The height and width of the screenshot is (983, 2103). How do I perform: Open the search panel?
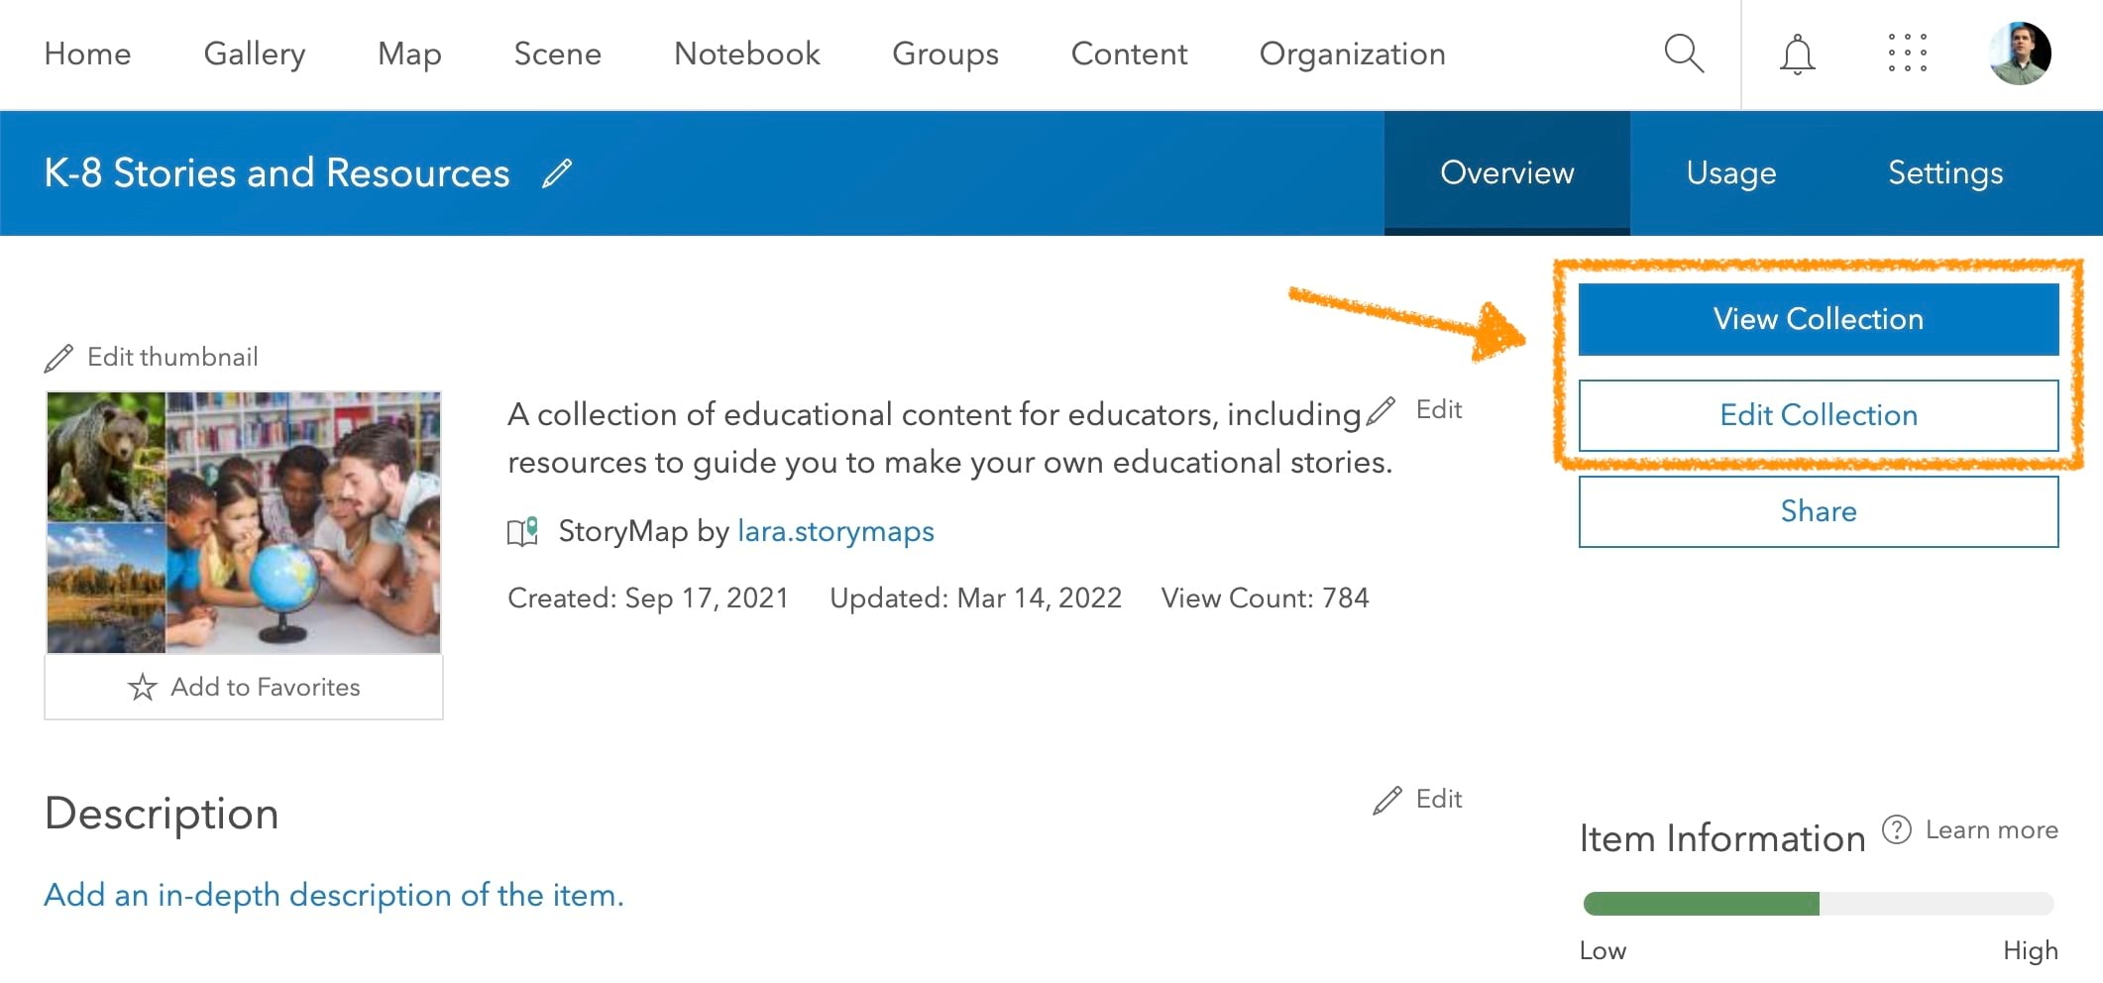tap(1683, 54)
